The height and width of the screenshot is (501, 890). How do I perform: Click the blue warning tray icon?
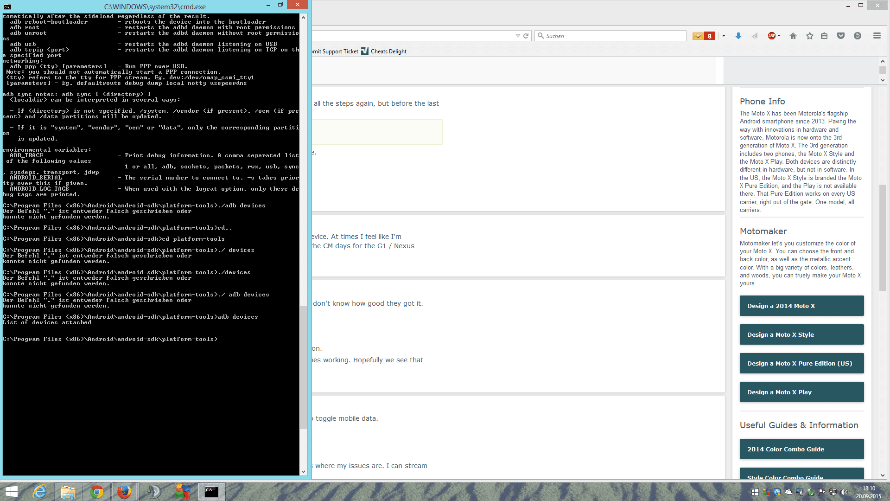pyautogui.click(x=777, y=492)
